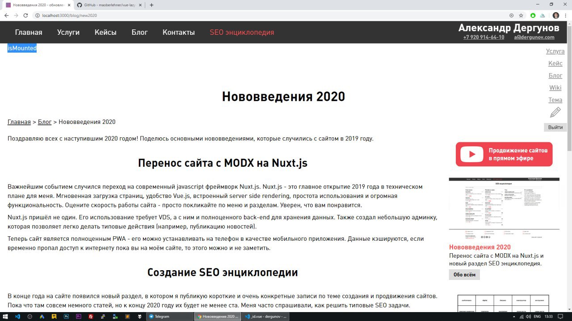The height and width of the screenshot is (321, 572).
Task: Open the green thumbs-up extension
Action: 533,15
